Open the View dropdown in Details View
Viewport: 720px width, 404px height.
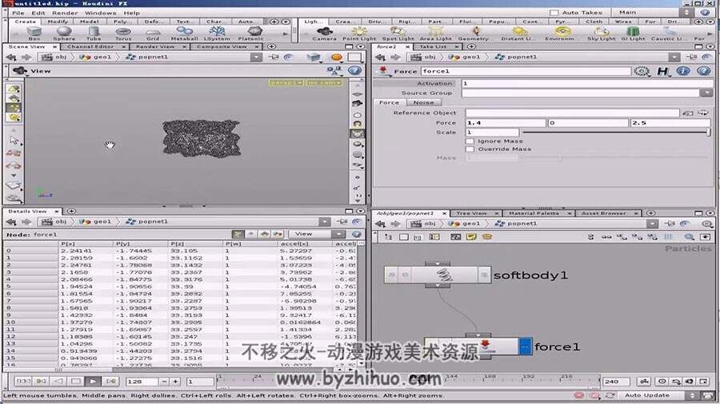316,234
